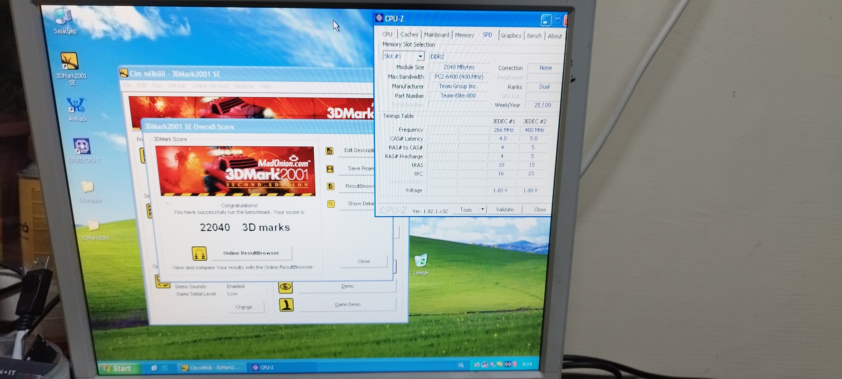Click the red shield tray icon

515,364
